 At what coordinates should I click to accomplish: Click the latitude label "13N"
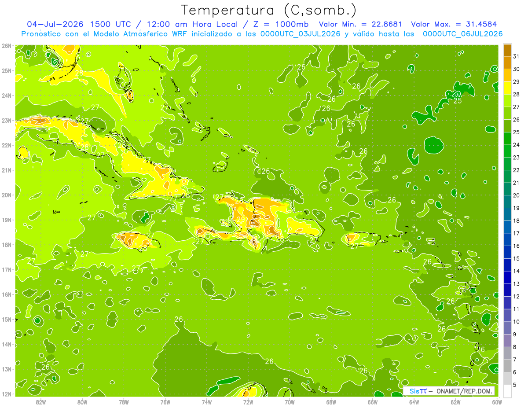click(x=7, y=369)
